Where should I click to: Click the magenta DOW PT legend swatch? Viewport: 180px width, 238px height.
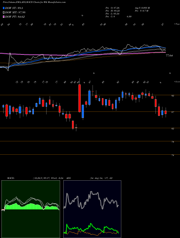(4, 17)
